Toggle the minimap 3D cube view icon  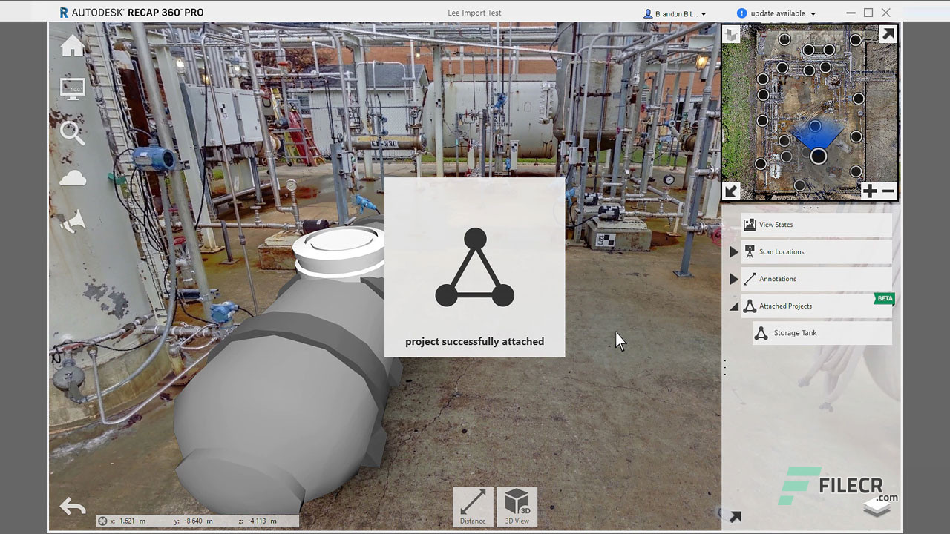click(x=732, y=34)
